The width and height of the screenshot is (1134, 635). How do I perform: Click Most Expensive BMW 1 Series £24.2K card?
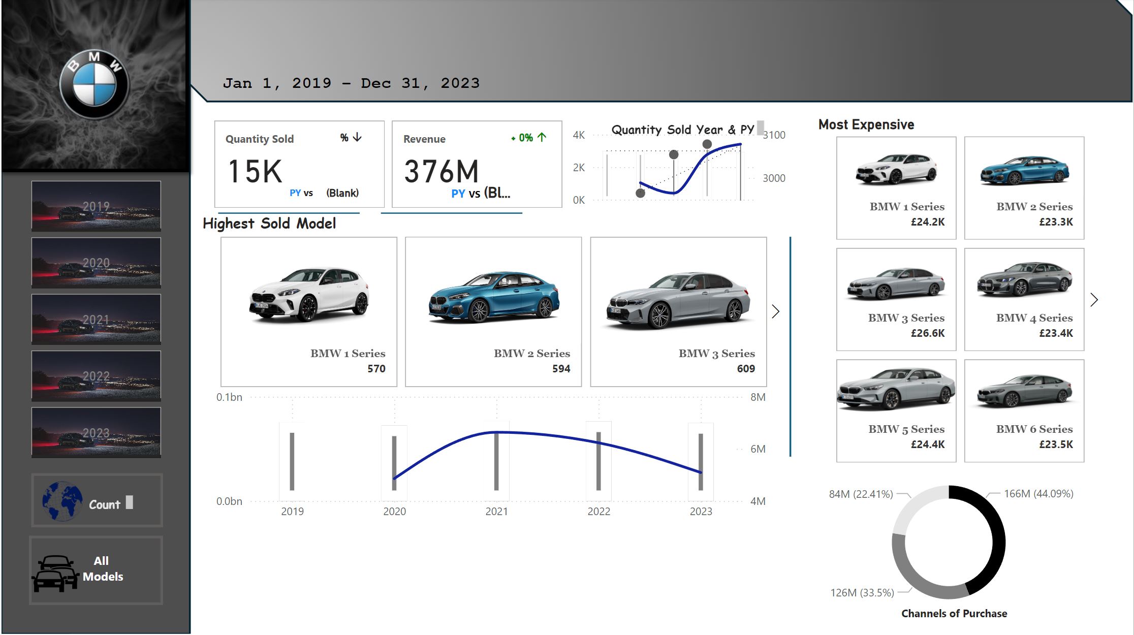pos(896,188)
